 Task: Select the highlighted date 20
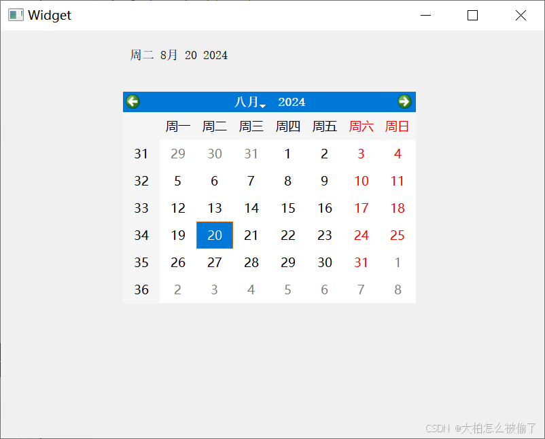pyautogui.click(x=215, y=235)
